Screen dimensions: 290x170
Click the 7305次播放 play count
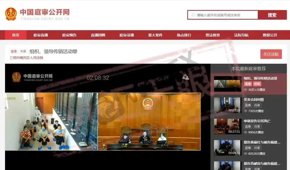(x=256, y=111)
